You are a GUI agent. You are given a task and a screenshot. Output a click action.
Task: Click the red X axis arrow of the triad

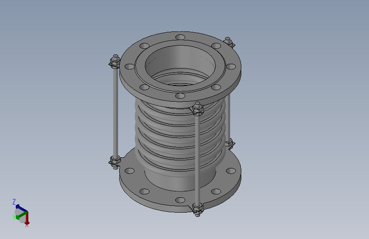coord(27,218)
